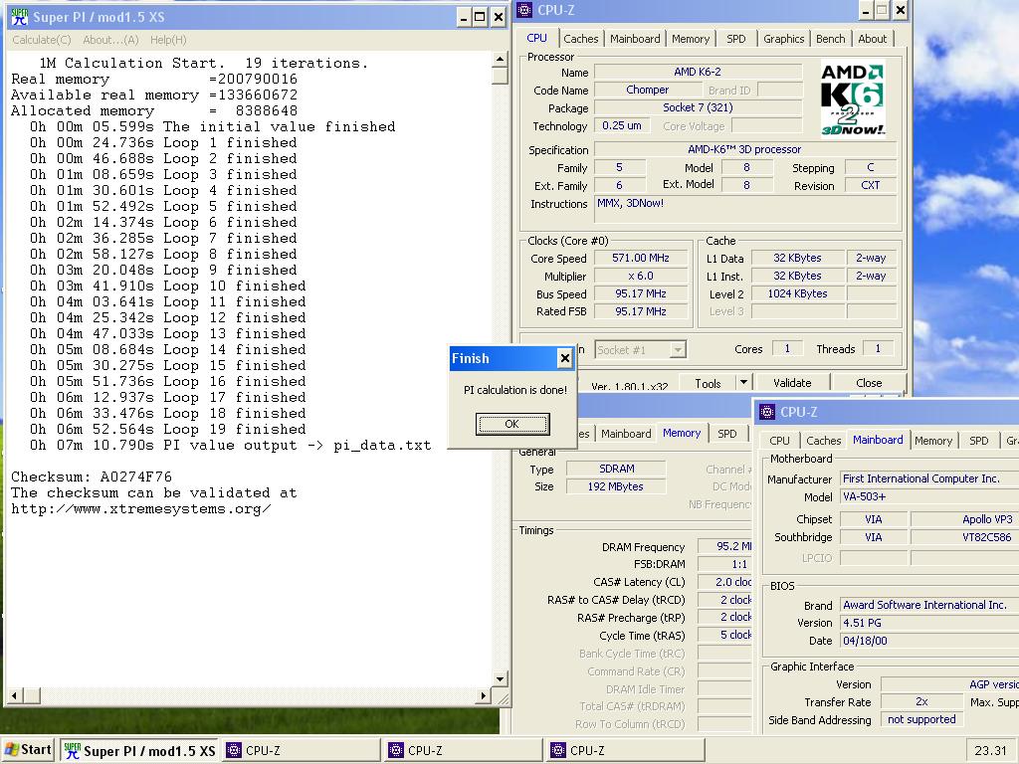Click the Super PI taskbar button
Screen dimensions: 1019x764
tap(139, 750)
